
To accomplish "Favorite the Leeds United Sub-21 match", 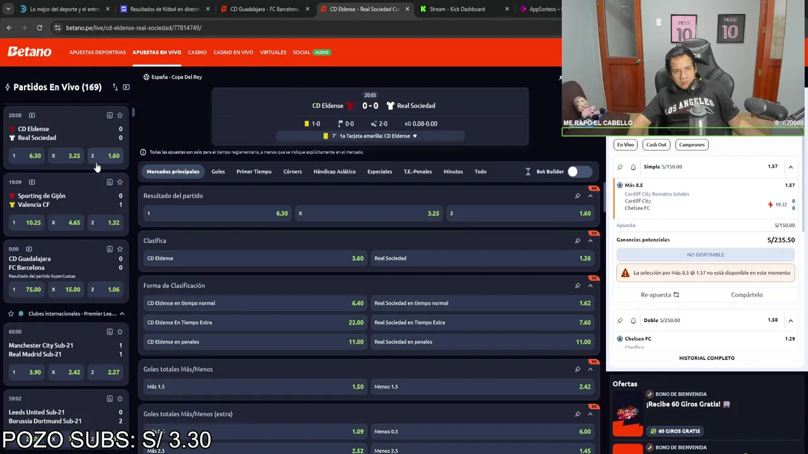I will click(120, 399).
